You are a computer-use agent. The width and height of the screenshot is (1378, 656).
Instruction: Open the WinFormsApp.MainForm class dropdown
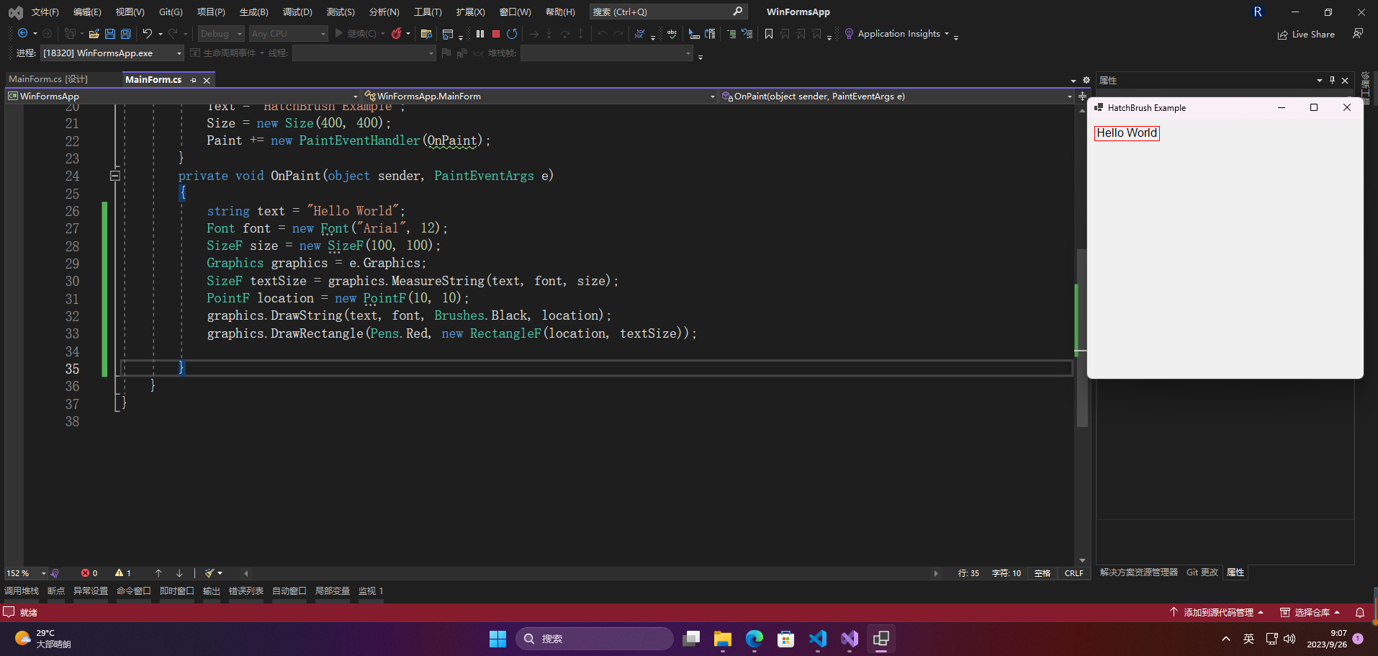[x=539, y=96]
